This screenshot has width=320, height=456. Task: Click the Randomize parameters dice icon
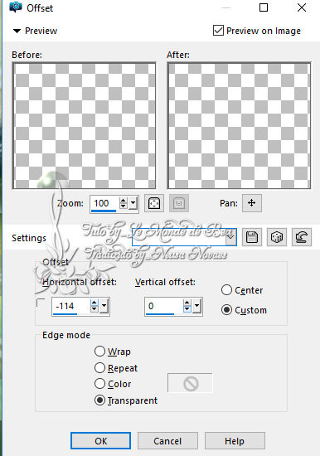tap(277, 237)
